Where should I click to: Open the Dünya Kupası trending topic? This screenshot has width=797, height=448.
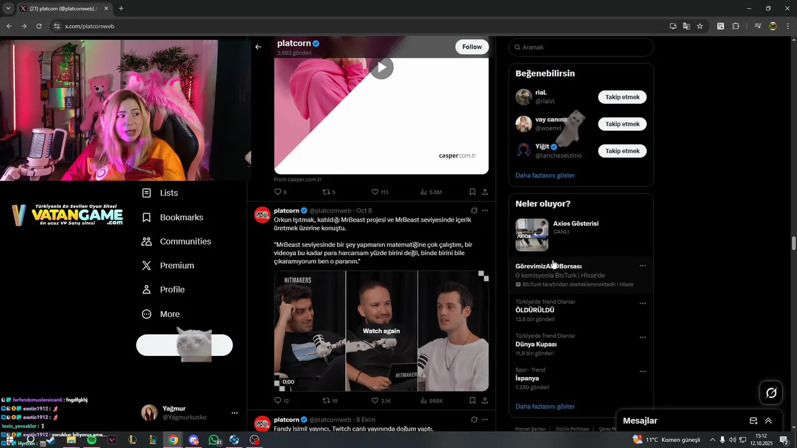536,344
